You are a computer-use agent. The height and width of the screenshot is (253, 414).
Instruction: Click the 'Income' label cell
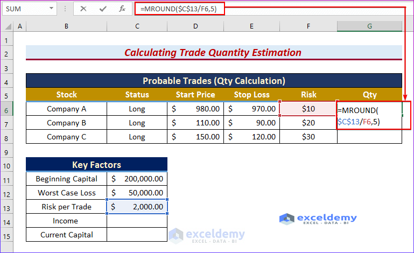click(x=67, y=221)
